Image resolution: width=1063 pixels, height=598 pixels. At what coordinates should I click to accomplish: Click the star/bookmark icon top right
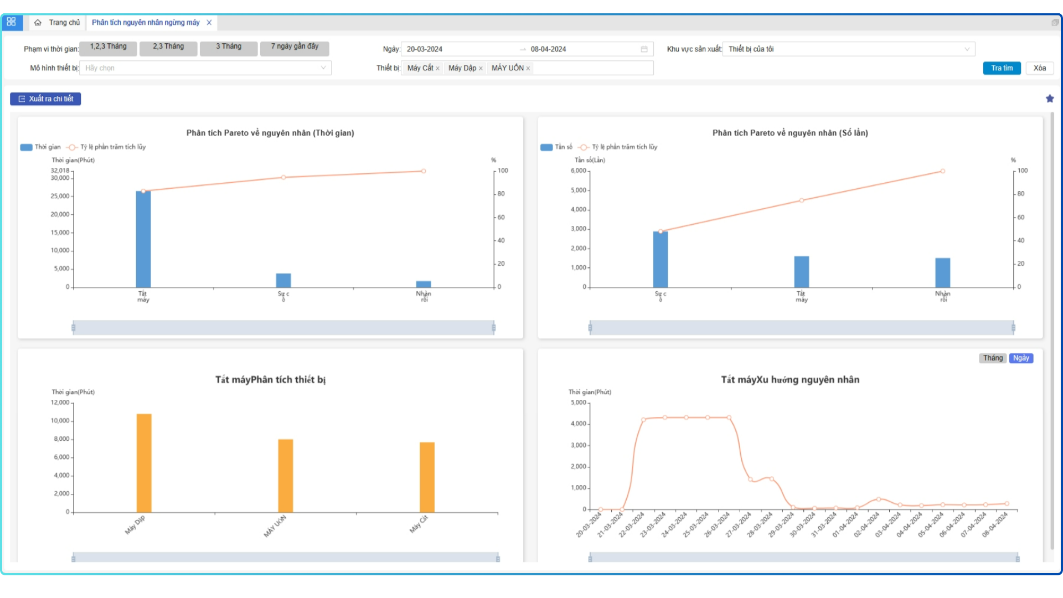click(1050, 98)
